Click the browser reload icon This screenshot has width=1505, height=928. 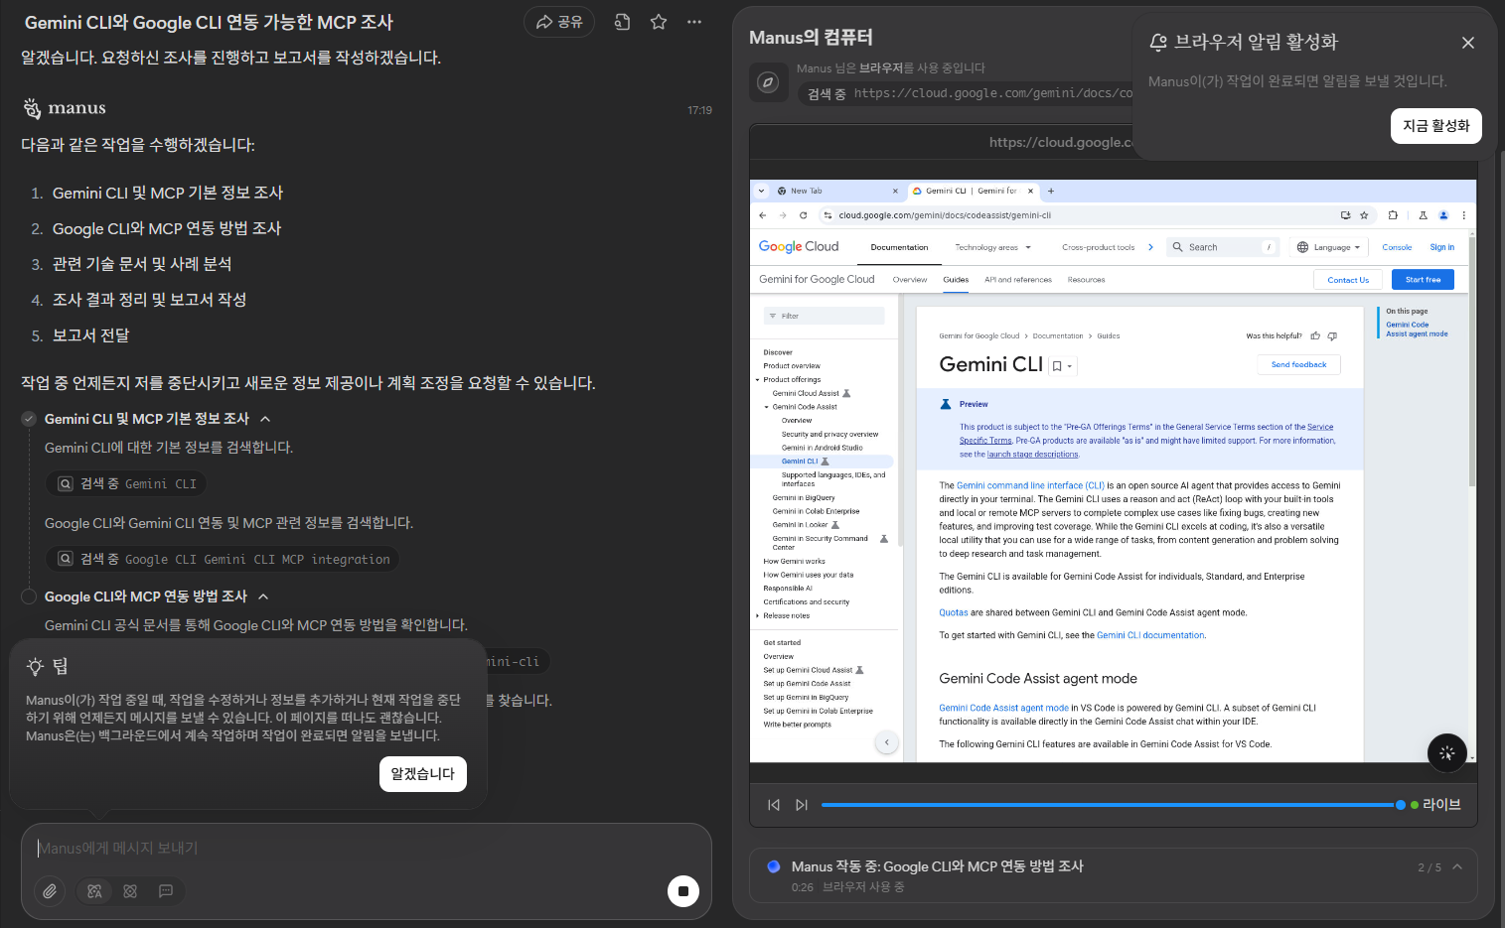(x=803, y=215)
